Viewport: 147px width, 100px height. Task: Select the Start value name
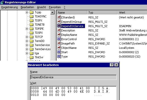(x=64, y=52)
